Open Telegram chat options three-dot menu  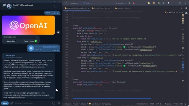pos(59,6)
